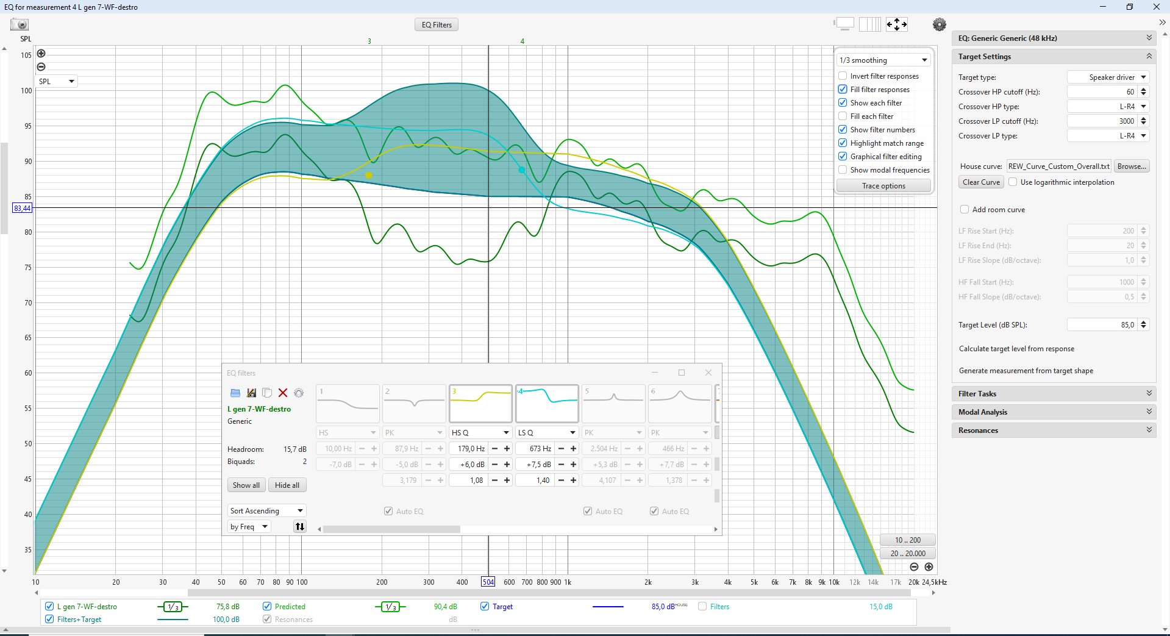Show single graph layout icon
The width and height of the screenshot is (1170, 636).
tap(844, 24)
